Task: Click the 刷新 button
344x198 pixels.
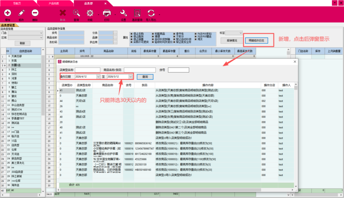Action: click(22, 43)
